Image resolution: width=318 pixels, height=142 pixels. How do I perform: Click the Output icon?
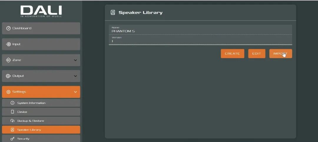[x=8, y=76]
